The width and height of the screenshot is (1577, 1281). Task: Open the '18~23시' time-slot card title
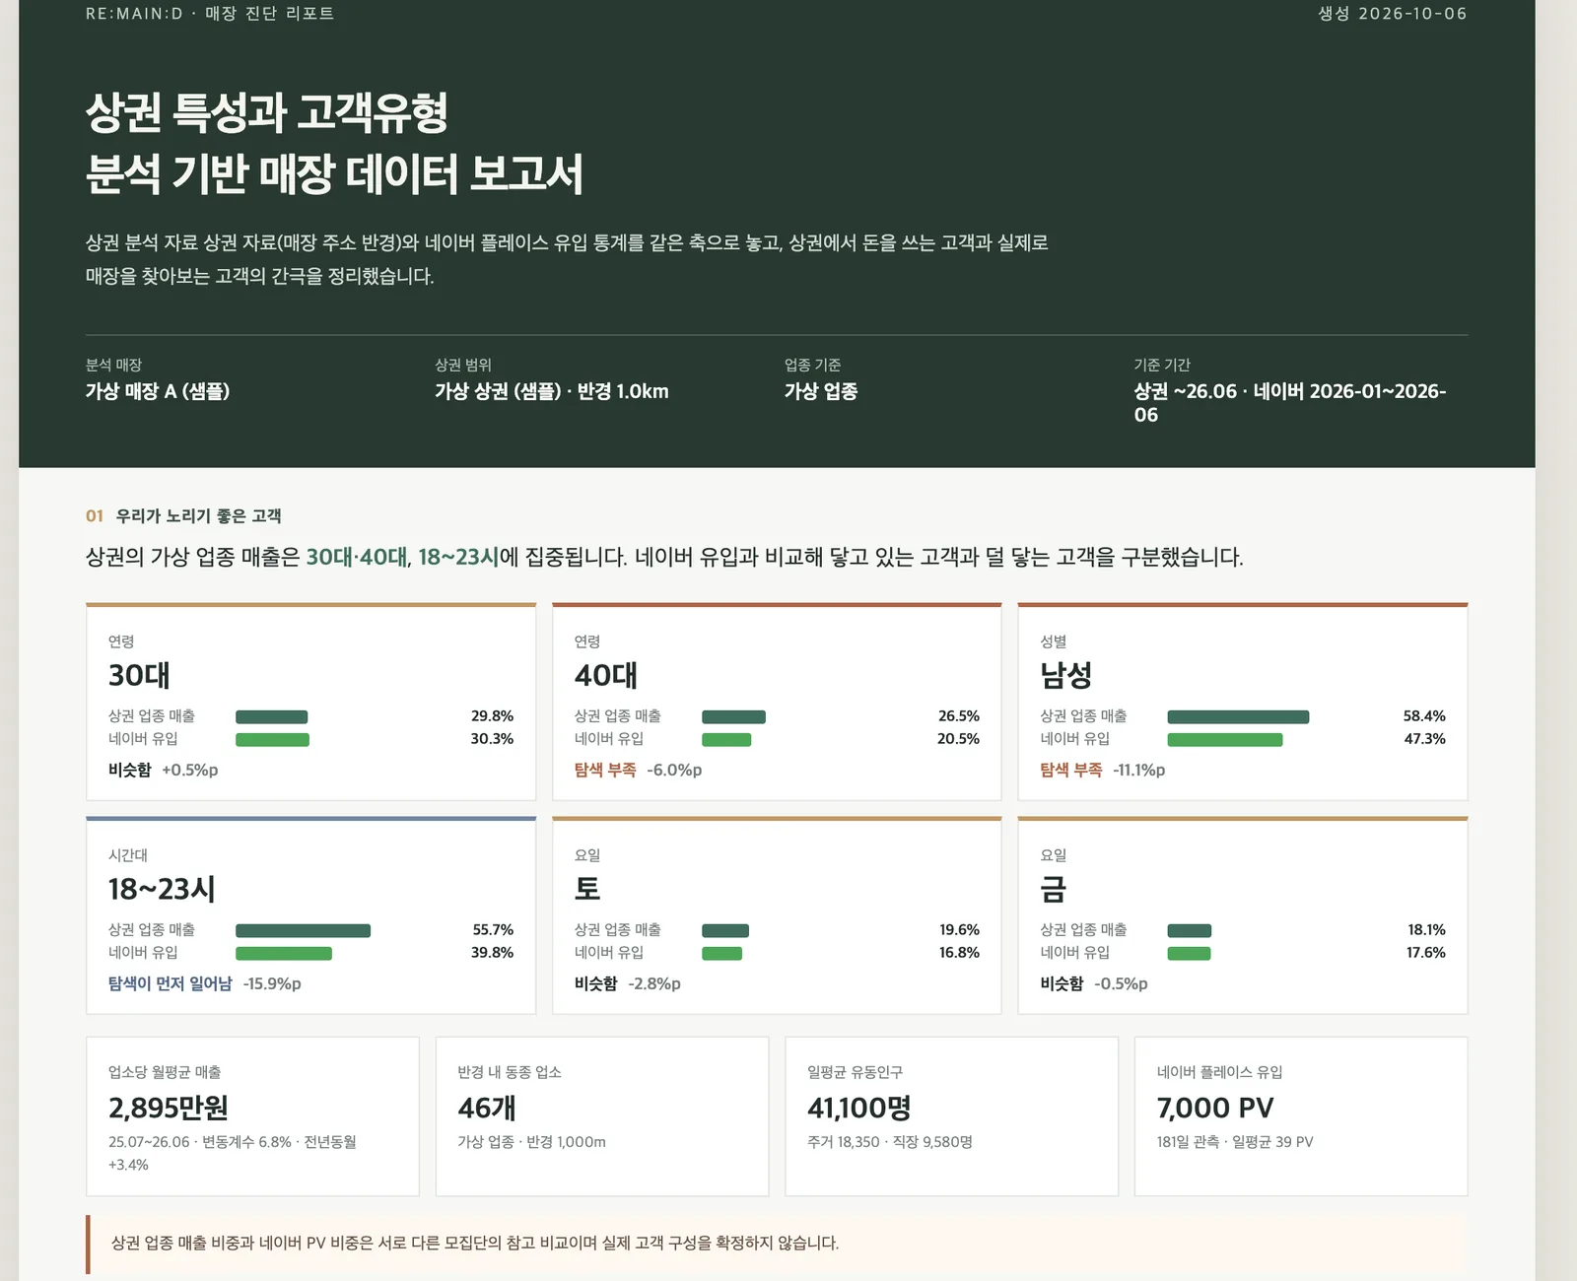pos(162,889)
